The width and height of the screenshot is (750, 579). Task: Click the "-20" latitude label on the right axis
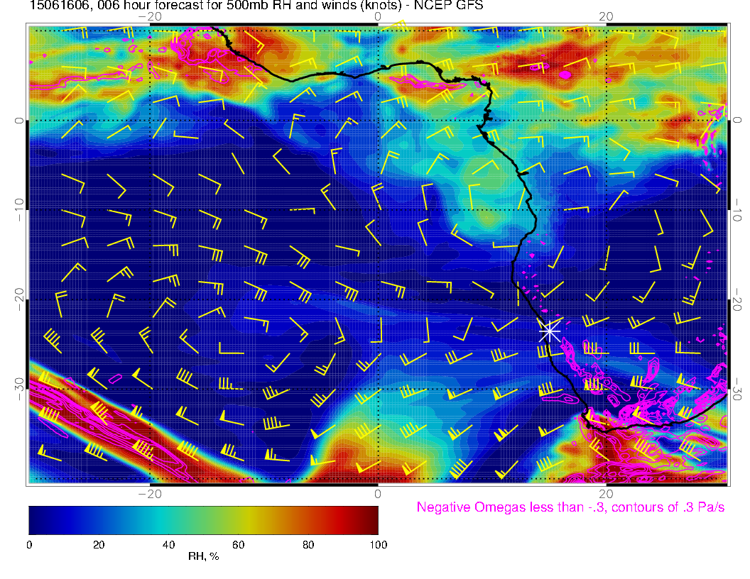pos(737,299)
